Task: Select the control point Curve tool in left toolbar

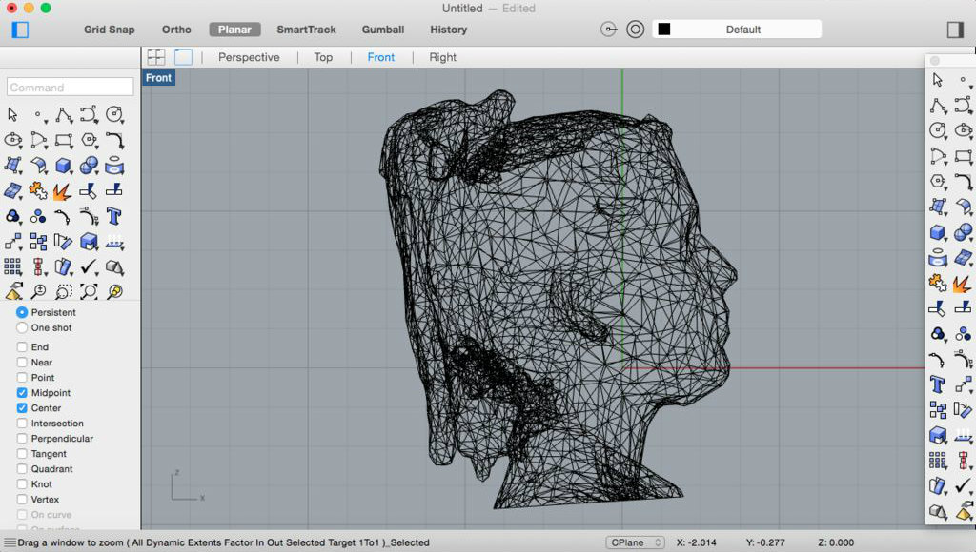Action: [x=89, y=115]
